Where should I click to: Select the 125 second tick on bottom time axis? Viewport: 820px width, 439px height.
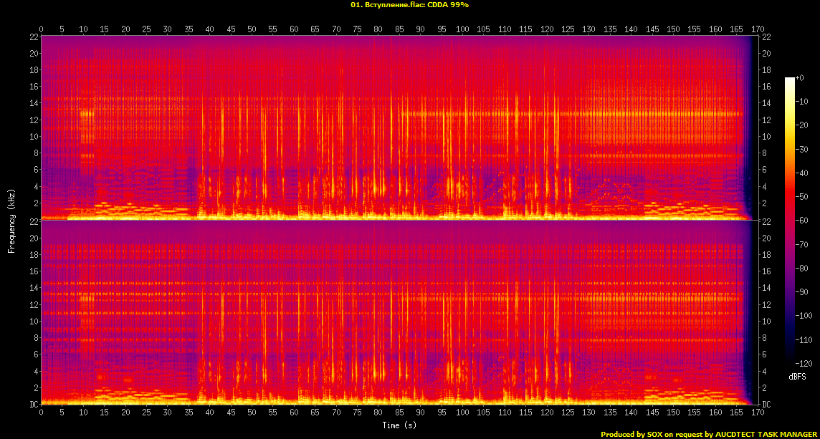tap(568, 413)
